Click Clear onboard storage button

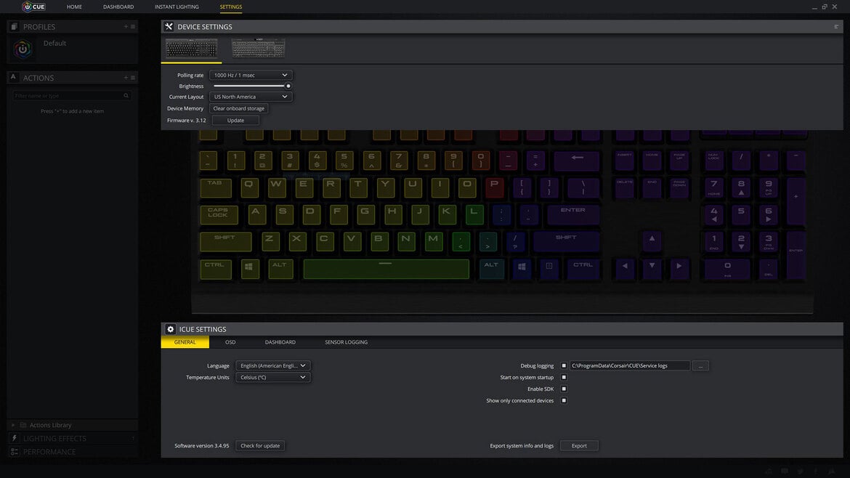(x=238, y=108)
